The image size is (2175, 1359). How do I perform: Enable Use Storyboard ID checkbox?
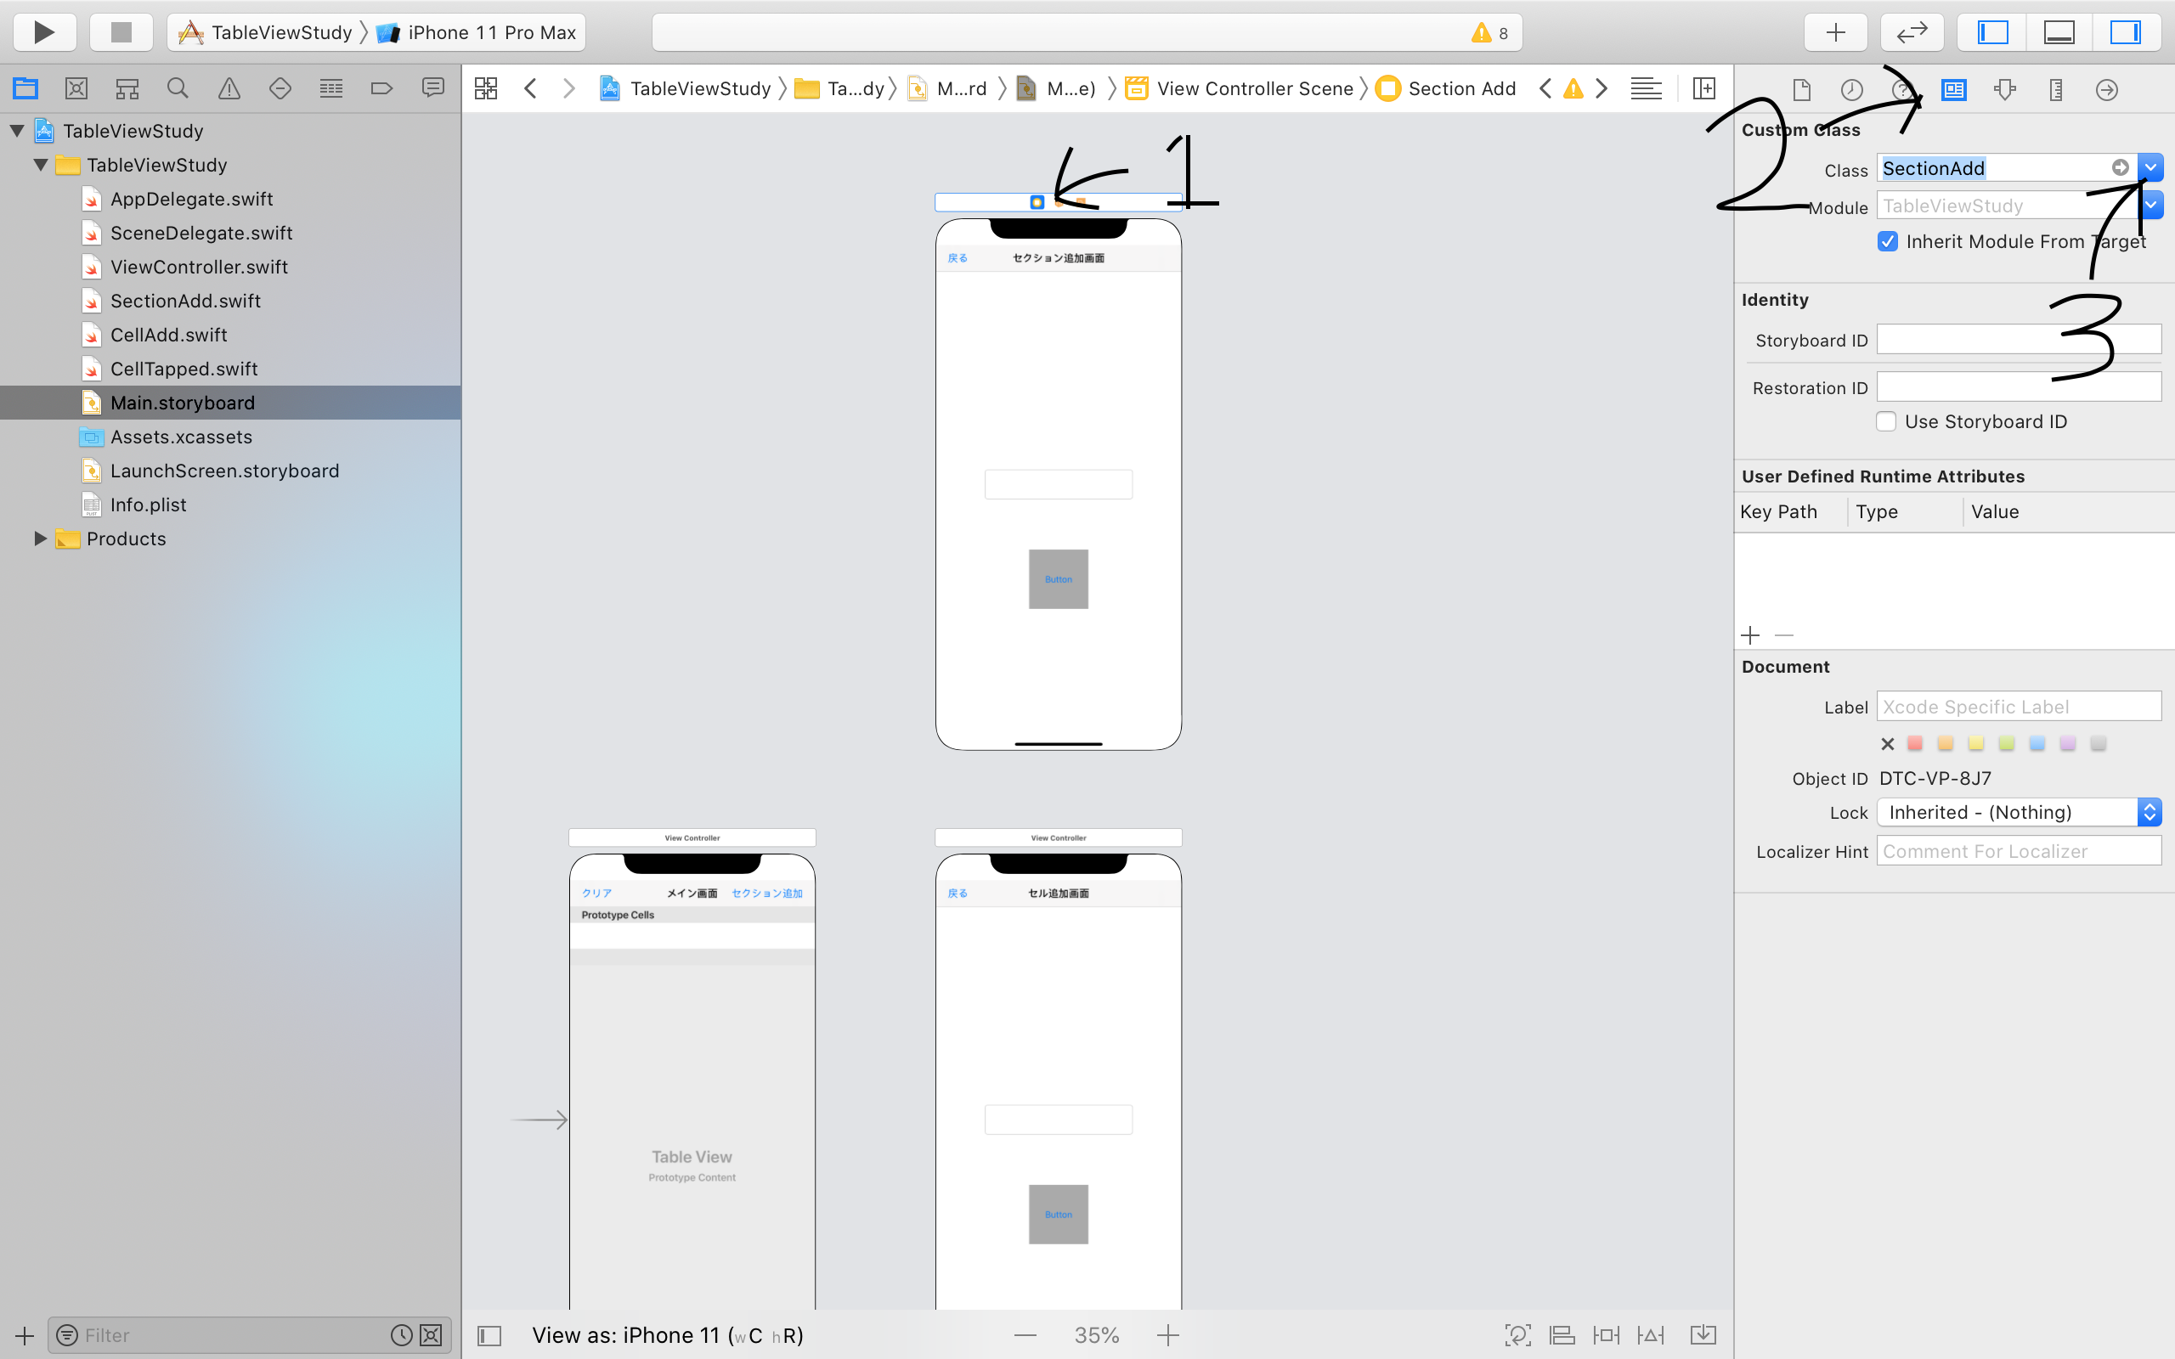pyautogui.click(x=1886, y=421)
